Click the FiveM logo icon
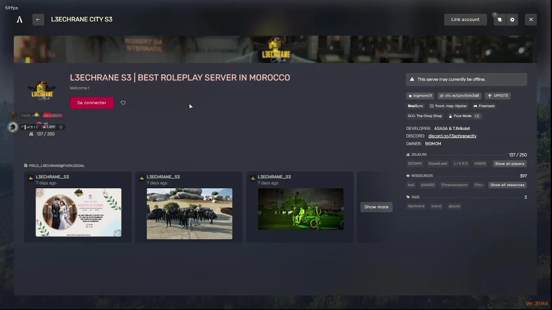 (x=19, y=19)
